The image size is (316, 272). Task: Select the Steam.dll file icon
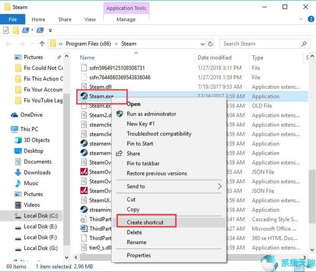pyautogui.click(x=84, y=87)
